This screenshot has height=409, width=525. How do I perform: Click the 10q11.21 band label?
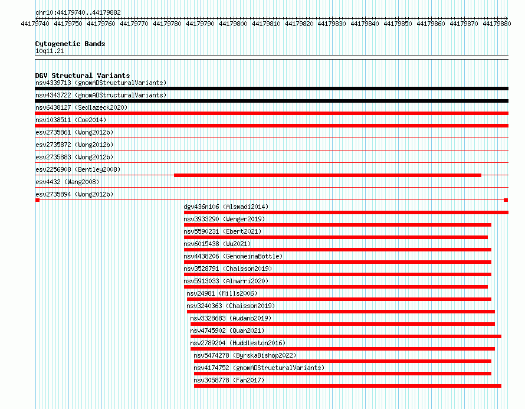[50, 51]
